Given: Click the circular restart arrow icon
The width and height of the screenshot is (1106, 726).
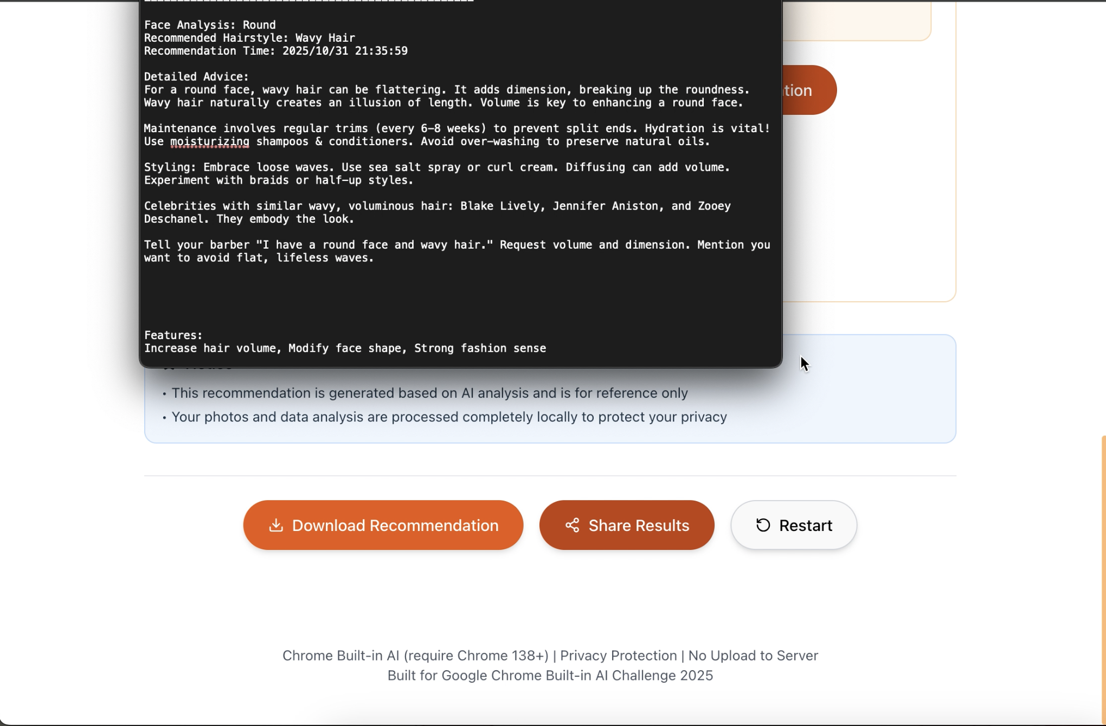Looking at the screenshot, I should 763,525.
